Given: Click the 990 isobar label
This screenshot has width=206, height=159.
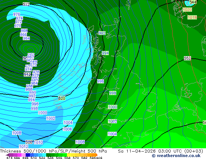Looking at the screenshot, I should [32, 92].
